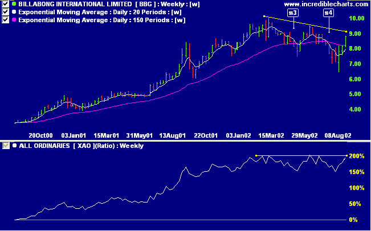Click the 03Jan01 date label
Screen dimensions: 371x231
pos(74,135)
